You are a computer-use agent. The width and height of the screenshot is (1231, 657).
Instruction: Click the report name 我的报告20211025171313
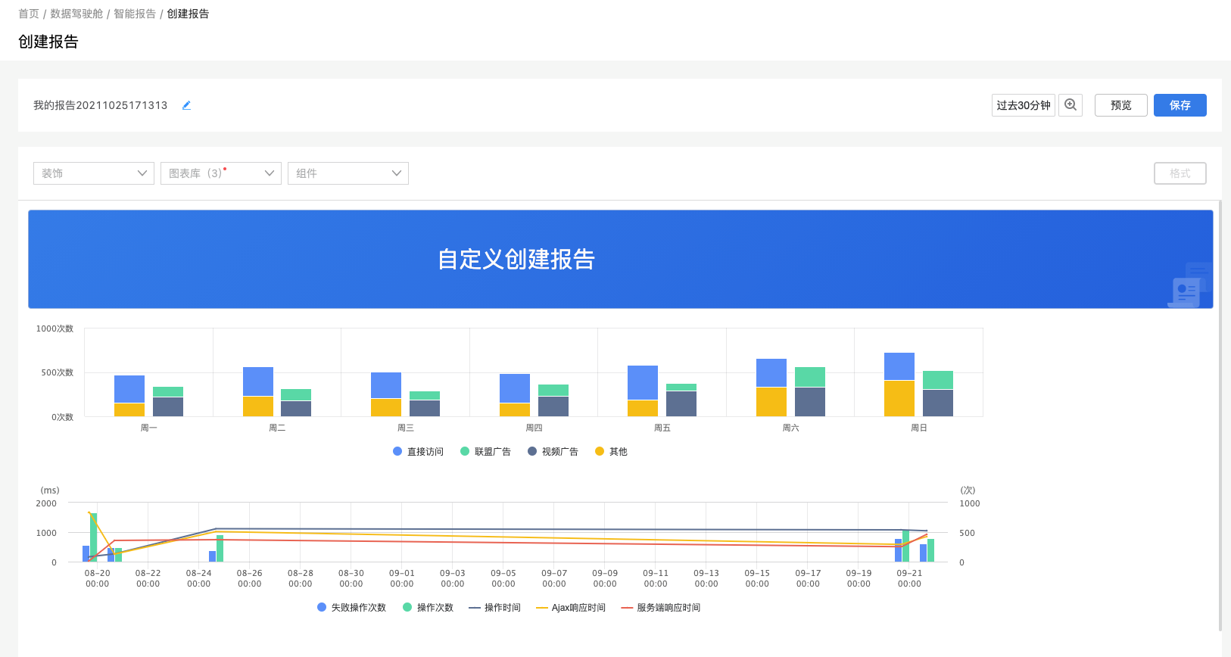100,105
